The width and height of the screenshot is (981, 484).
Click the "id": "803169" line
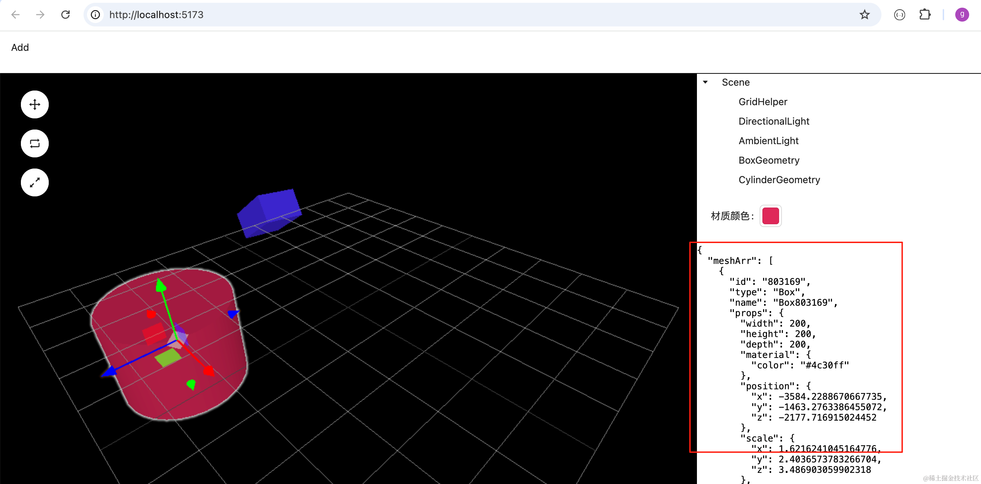pos(770,281)
